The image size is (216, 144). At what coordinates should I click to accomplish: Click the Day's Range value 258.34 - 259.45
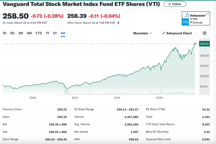coord(56,140)
